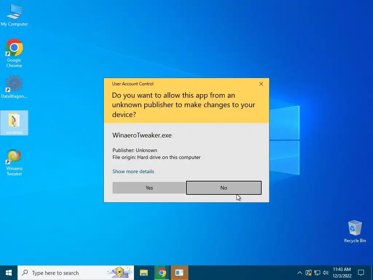Open the My Computer desktop icon
The image size is (373, 280).
pos(14,15)
